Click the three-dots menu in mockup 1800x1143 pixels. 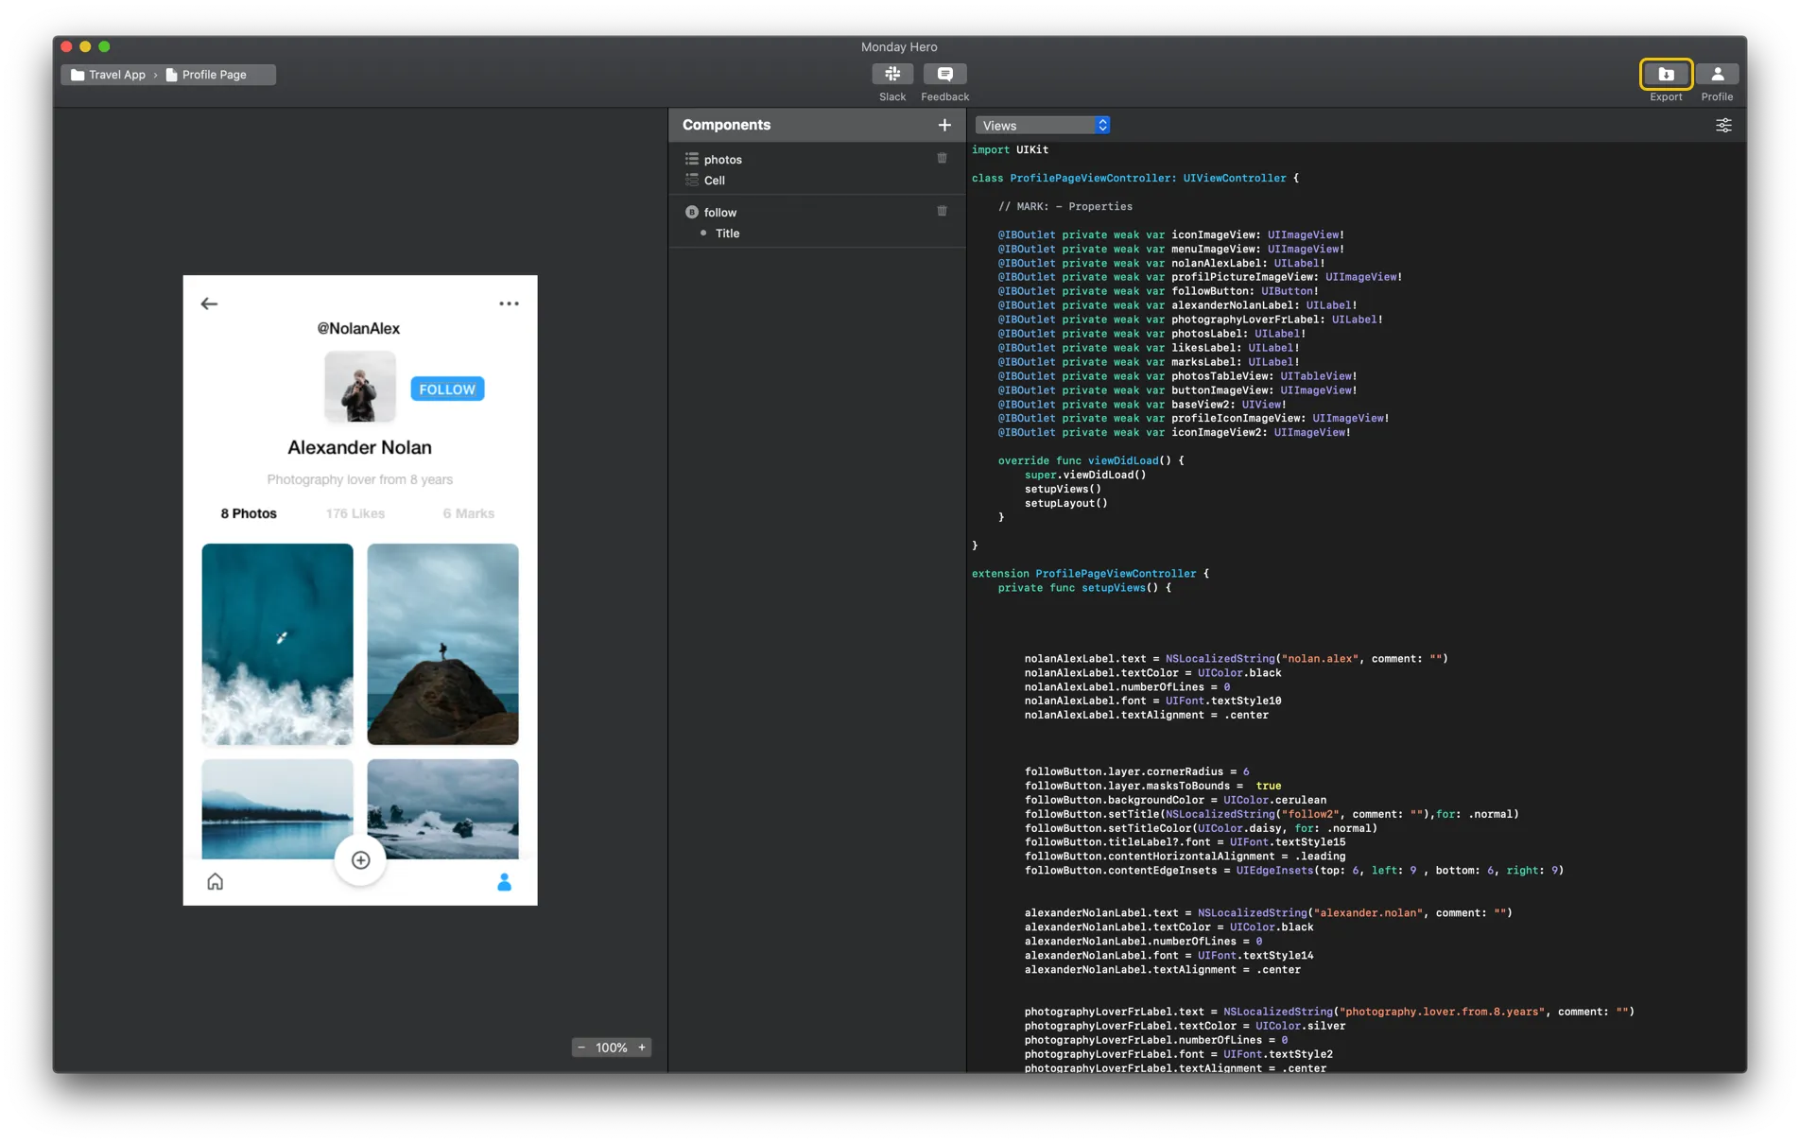click(509, 303)
